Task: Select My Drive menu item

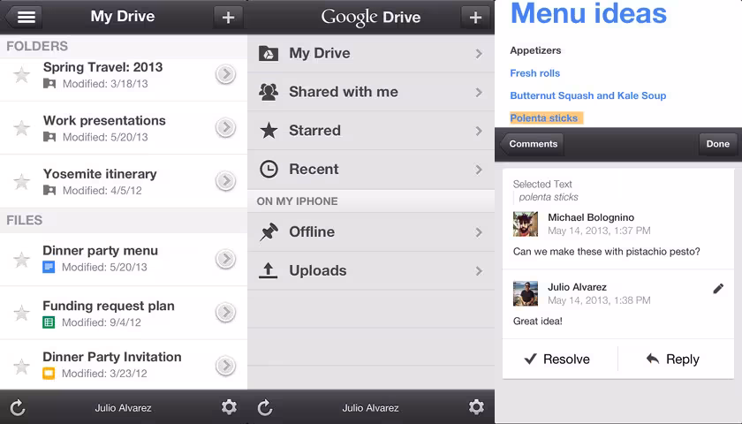Action: [371, 54]
